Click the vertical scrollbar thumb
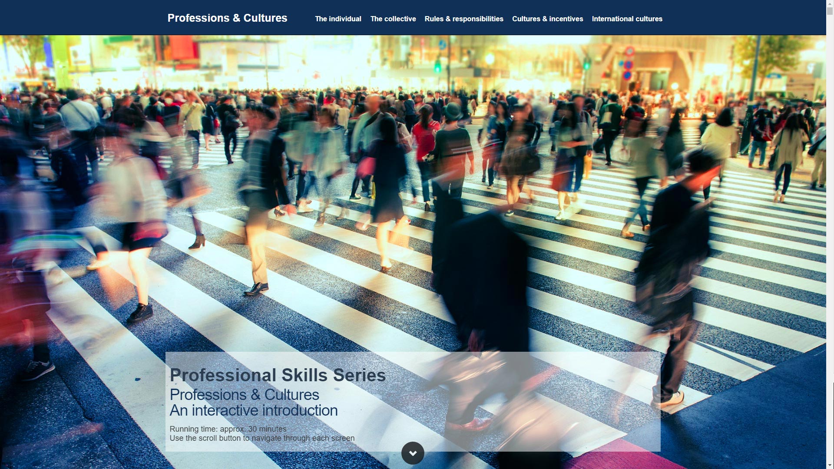The image size is (834, 469). pos(830,10)
